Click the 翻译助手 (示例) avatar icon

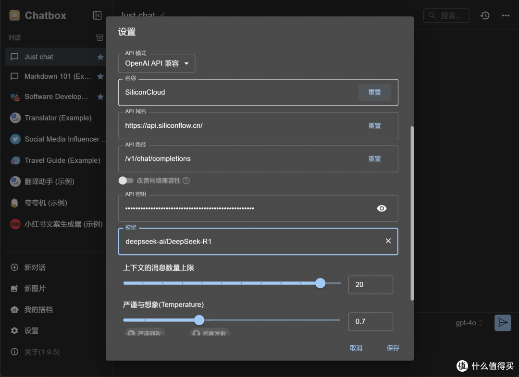tap(15, 182)
